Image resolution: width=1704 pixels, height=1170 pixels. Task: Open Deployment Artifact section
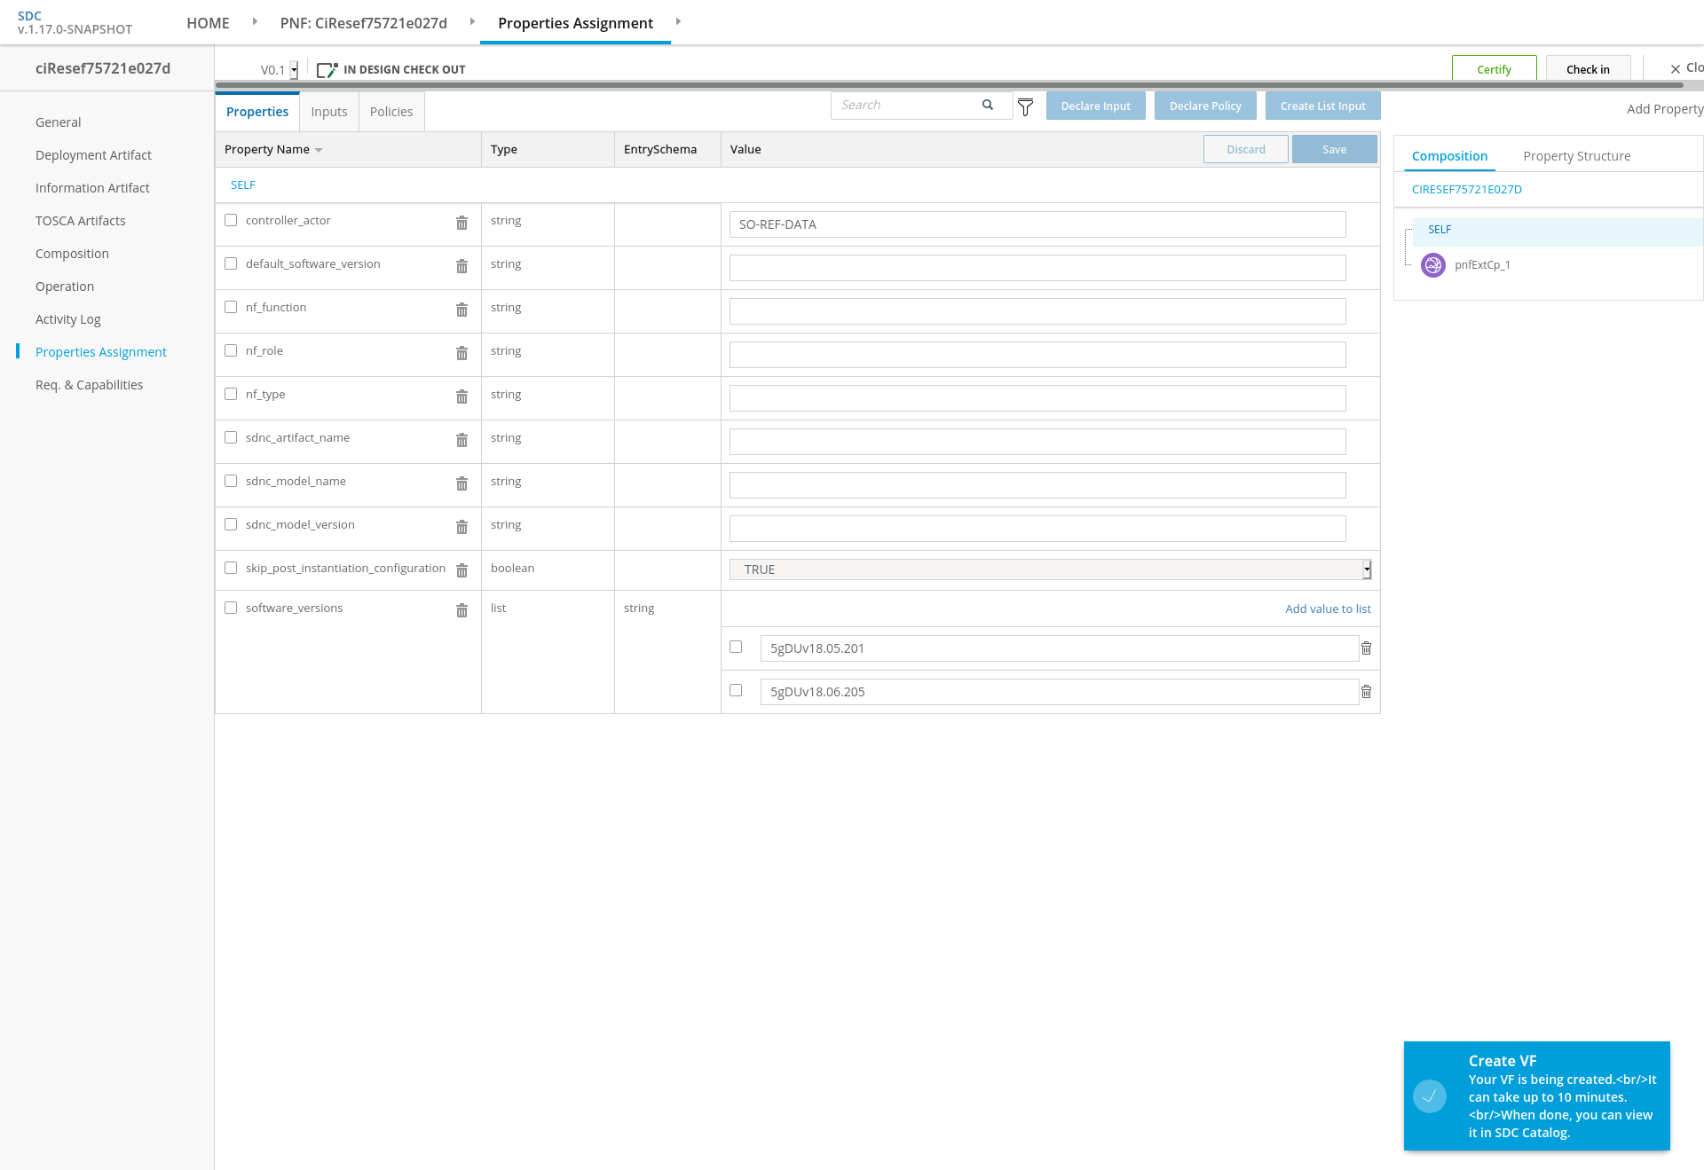93,155
